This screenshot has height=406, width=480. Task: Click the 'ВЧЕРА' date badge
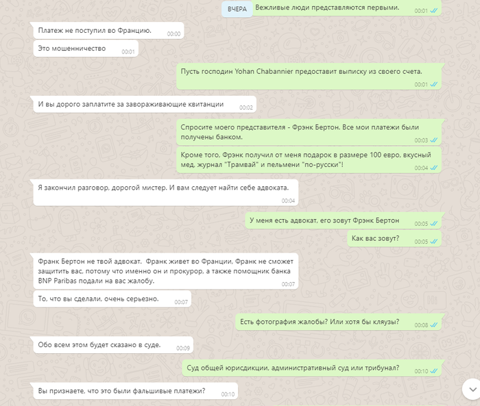click(x=237, y=9)
